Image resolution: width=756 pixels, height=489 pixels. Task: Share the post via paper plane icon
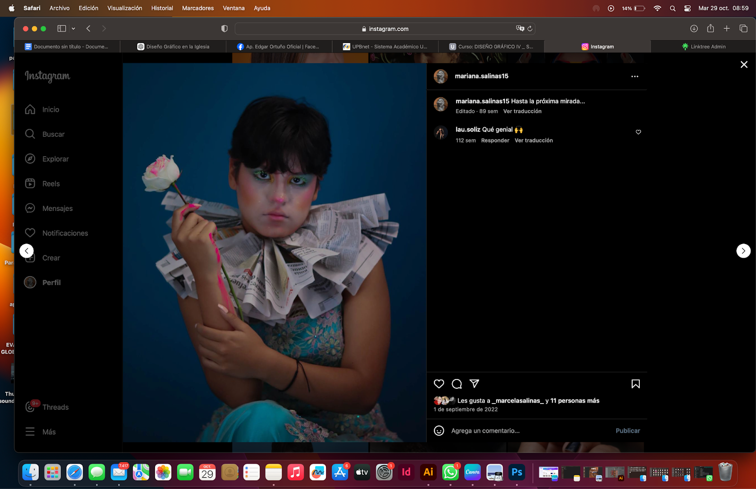pyautogui.click(x=474, y=384)
